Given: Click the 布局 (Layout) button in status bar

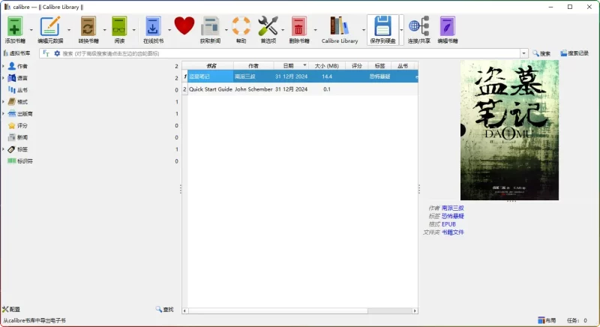Looking at the screenshot, I should click(x=547, y=320).
